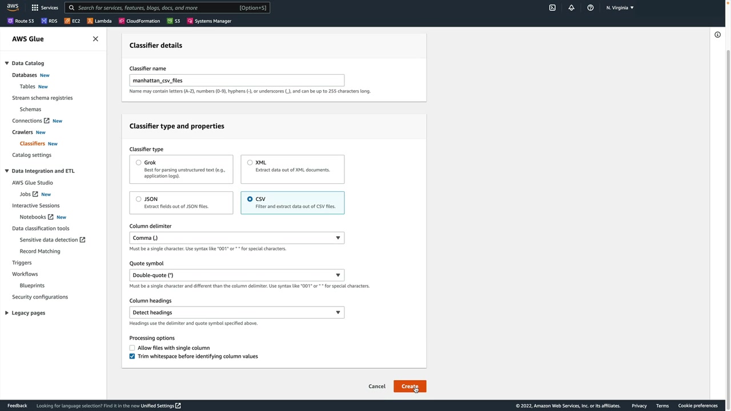Open the Column delimiter dropdown
The width and height of the screenshot is (731, 411).
click(x=236, y=238)
